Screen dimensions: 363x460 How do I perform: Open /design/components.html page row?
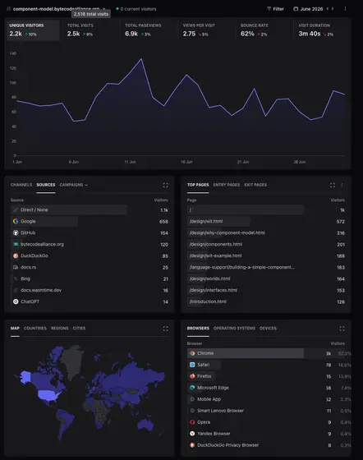click(x=266, y=244)
